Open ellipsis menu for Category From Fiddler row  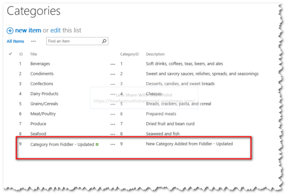point(113,144)
